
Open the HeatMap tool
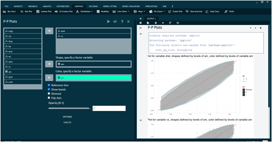point(103,11)
